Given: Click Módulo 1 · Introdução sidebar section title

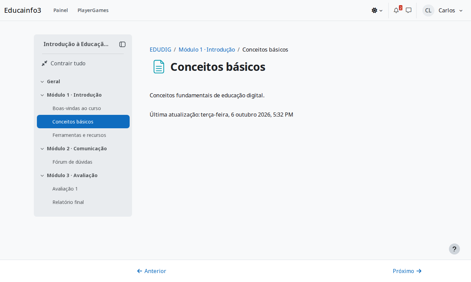Looking at the screenshot, I should (x=74, y=95).
